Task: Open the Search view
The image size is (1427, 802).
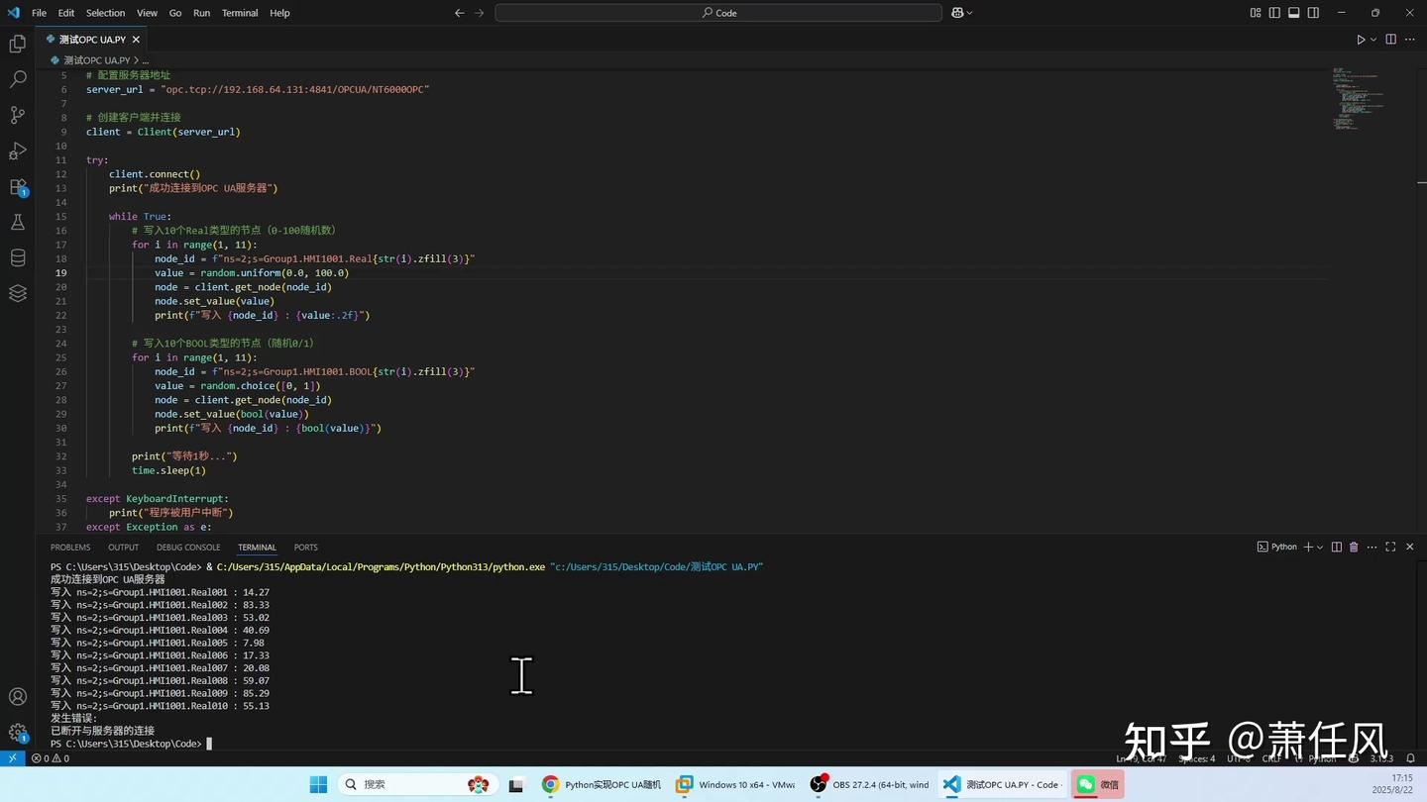Action: tap(16, 79)
